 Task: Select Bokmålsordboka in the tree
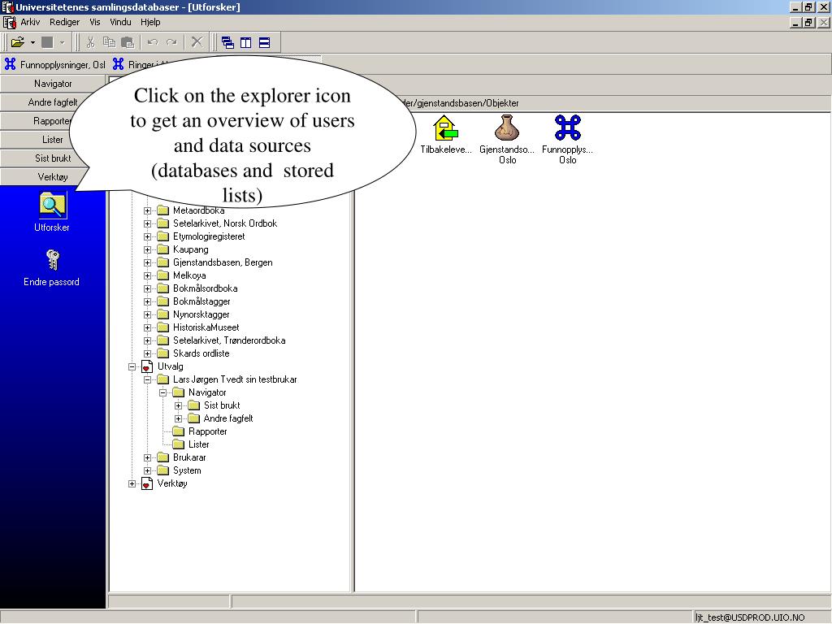click(x=206, y=288)
